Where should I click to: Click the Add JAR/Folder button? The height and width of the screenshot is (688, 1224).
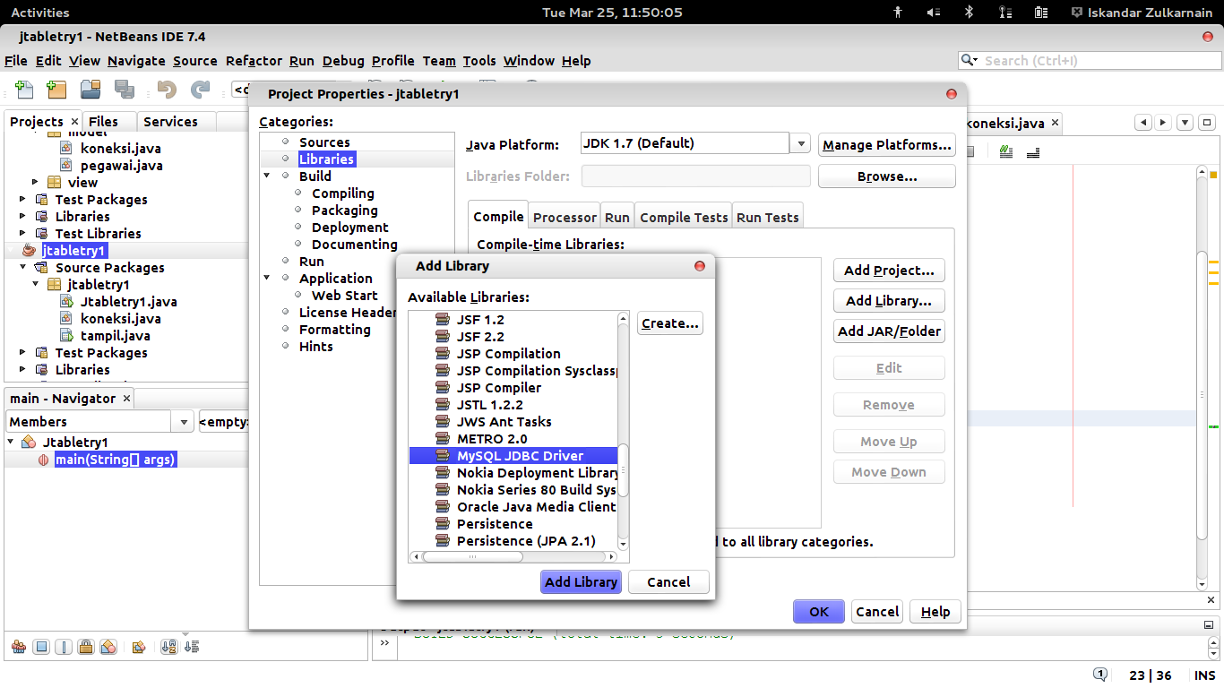coord(889,331)
